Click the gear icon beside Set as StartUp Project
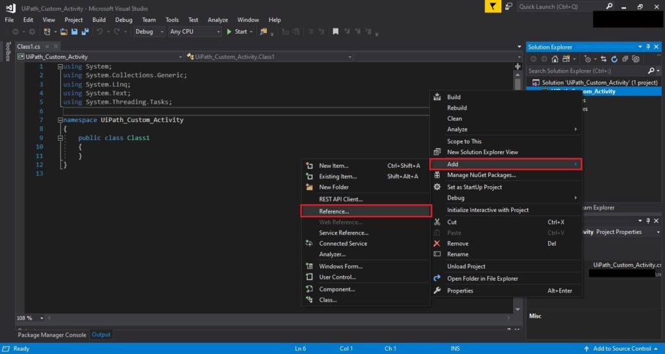Image resolution: width=665 pixels, height=354 pixels. pos(437,187)
